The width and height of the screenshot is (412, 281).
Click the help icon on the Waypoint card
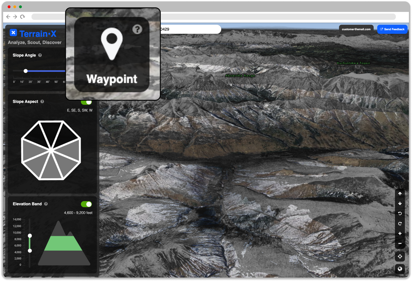[138, 29]
